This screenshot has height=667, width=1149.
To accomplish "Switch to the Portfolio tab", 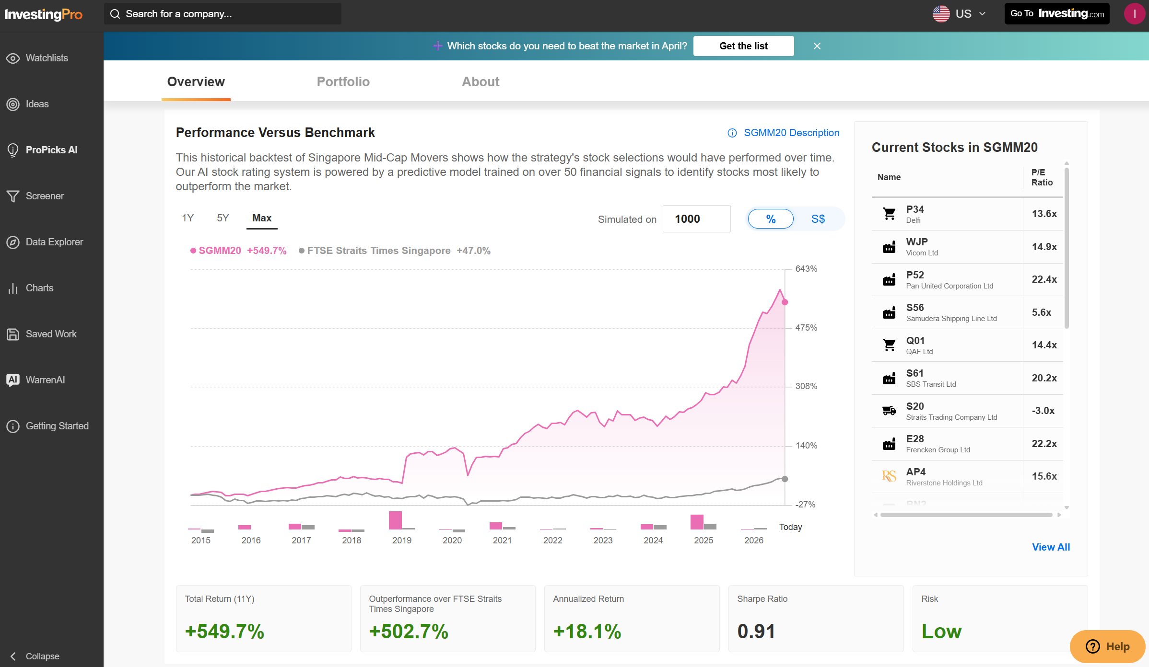I will click(343, 81).
